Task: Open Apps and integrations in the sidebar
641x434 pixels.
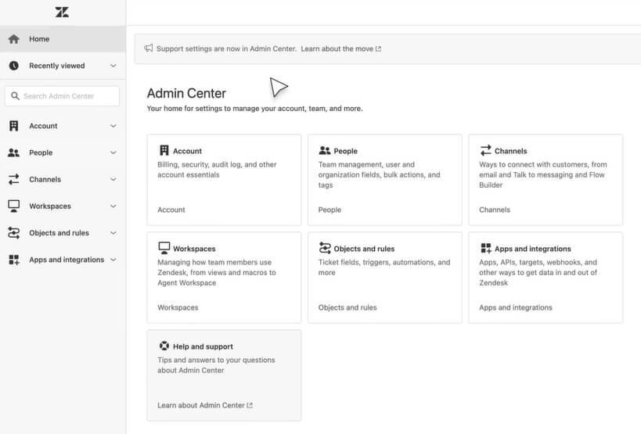Action: [x=63, y=260]
